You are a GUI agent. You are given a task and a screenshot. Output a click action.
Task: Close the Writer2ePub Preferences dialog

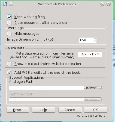coord(108,4)
